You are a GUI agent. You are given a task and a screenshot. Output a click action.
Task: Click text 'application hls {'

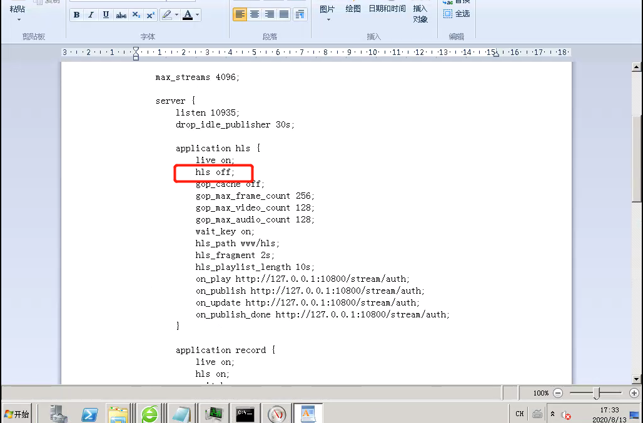[218, 148]
